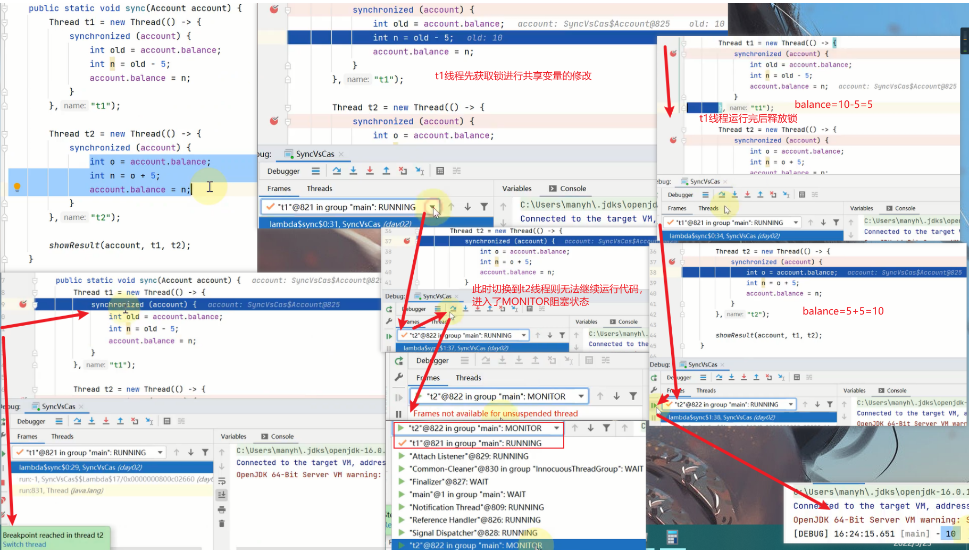This screenshot has width=969, height=552.
Task: Toggle scroll-to-end icon in console gutter
Action: coord(222,495)
